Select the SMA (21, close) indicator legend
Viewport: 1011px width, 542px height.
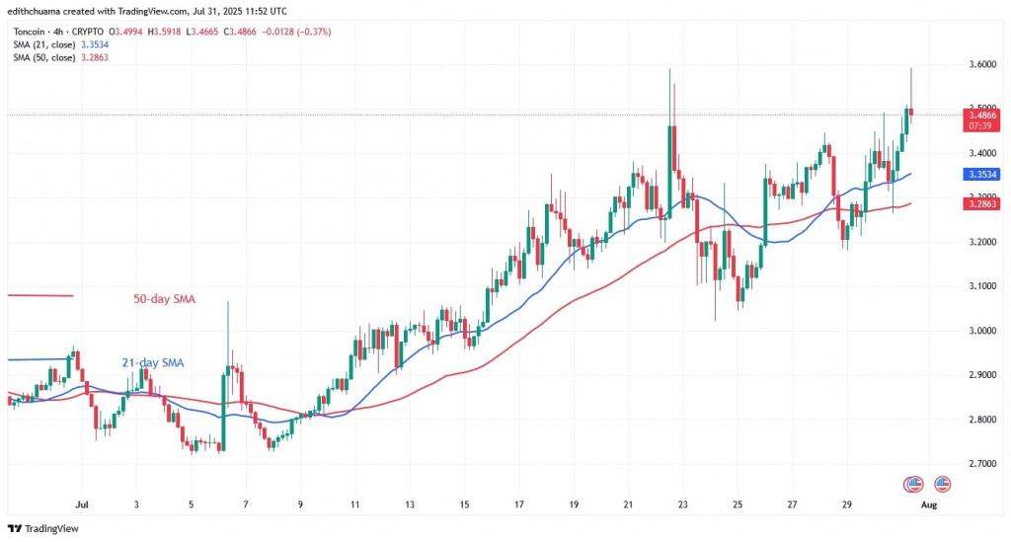[x=61, y=44]
